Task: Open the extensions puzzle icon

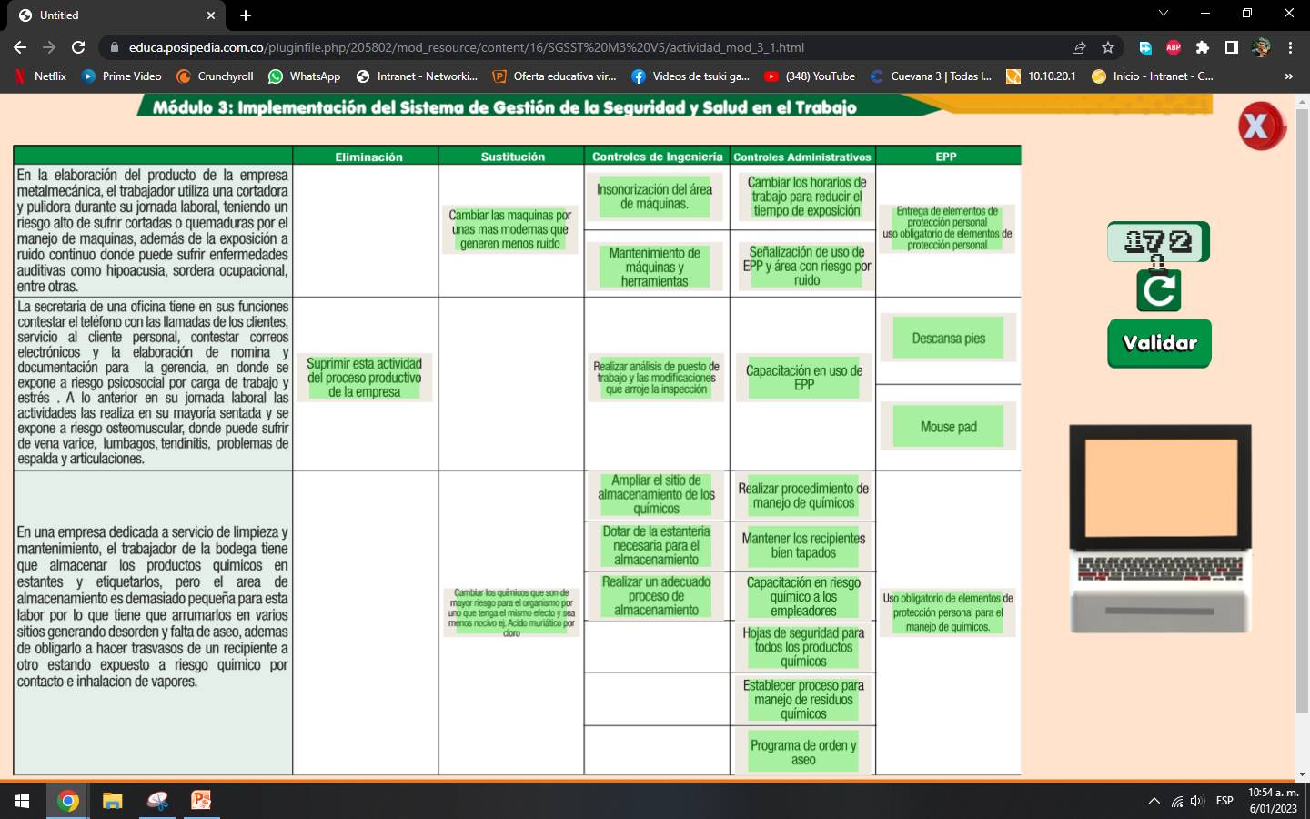Action: [x=1203, y=47]
